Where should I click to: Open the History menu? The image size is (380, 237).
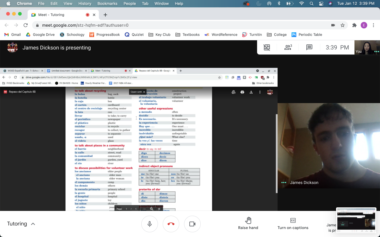click(85, 4)
